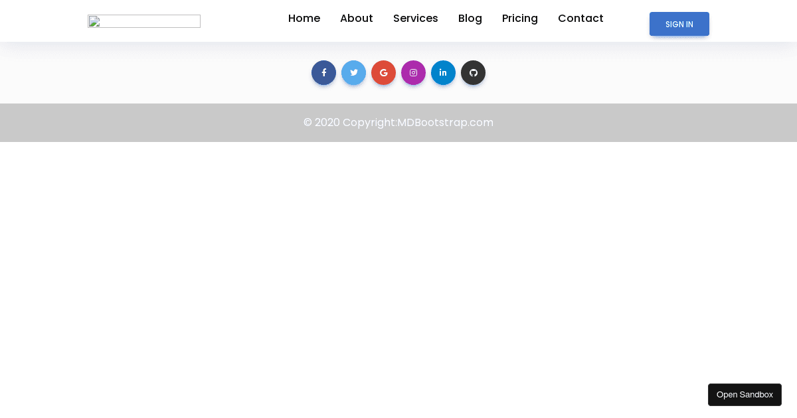Open the Contact nav item
The image size is (797, 418).
580,19
